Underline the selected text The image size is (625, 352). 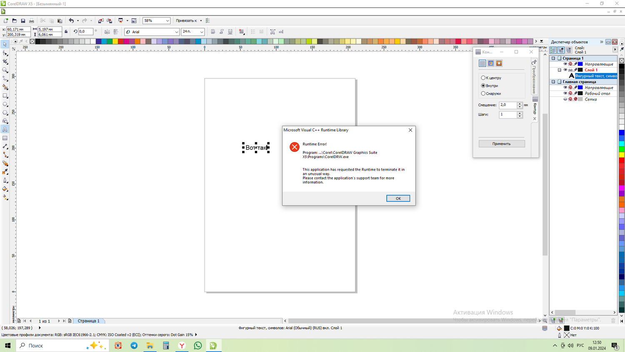point(230,32)
